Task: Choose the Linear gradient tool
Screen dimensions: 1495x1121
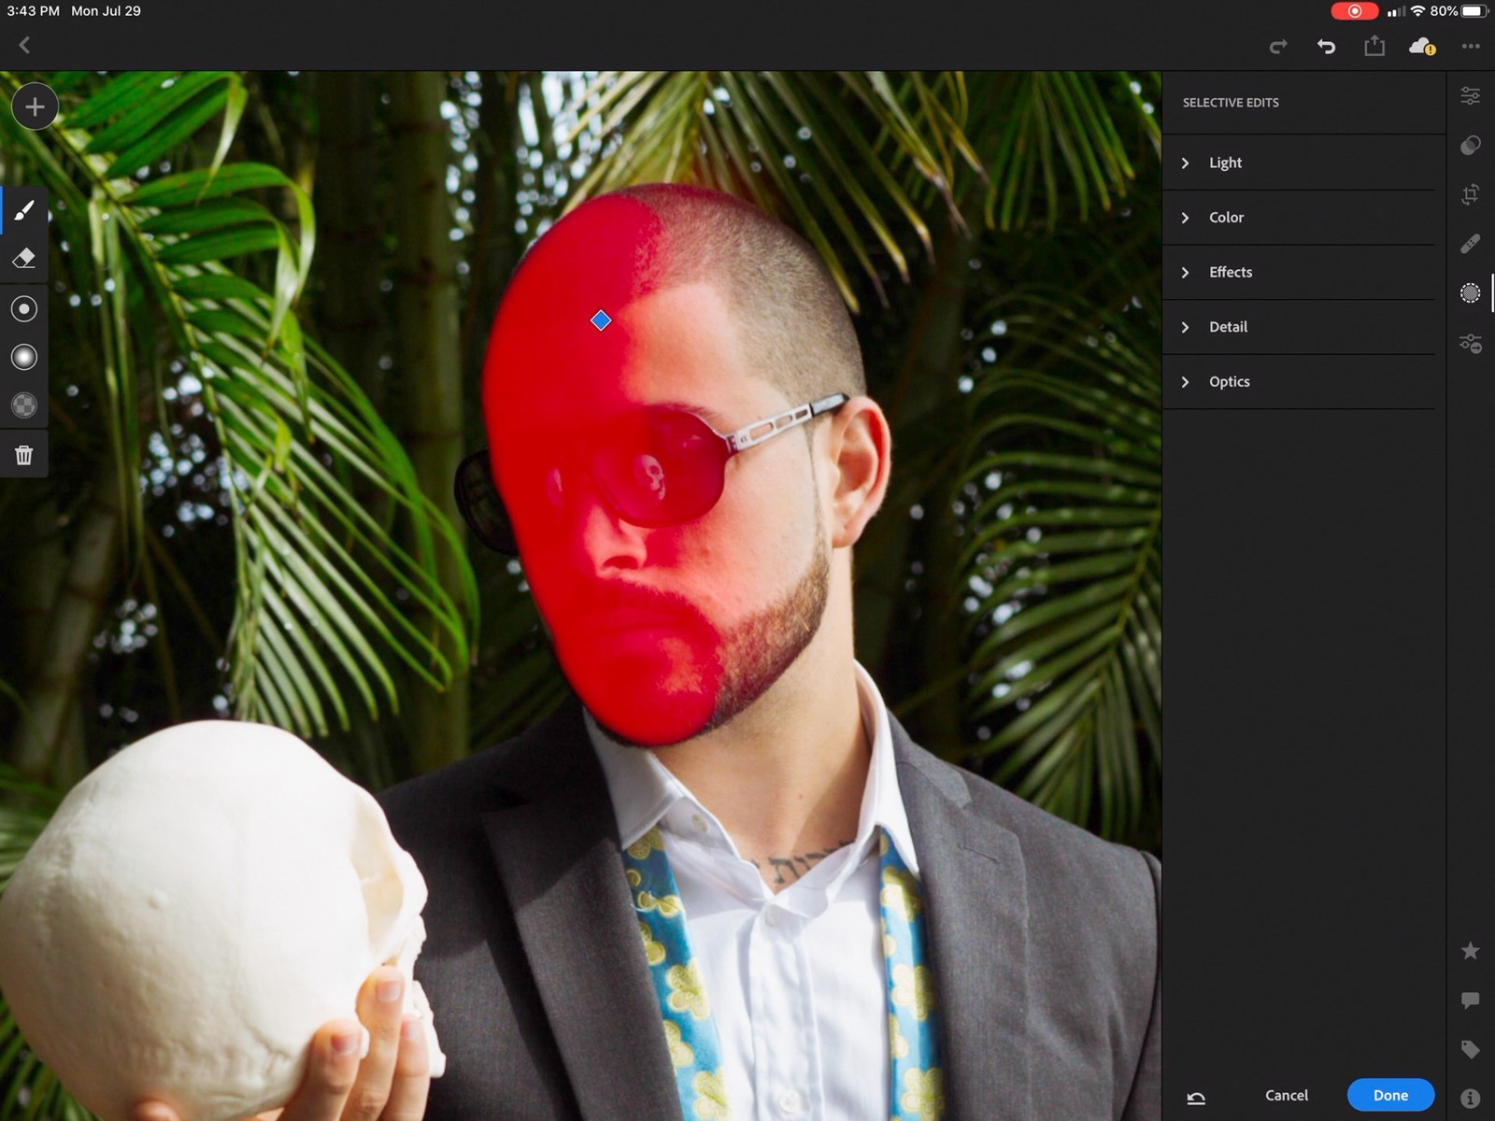Action: tap(24, 357)
